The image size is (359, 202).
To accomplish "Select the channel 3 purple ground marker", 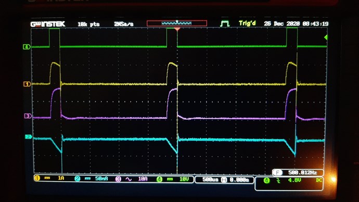I will [x=28, y=116].
